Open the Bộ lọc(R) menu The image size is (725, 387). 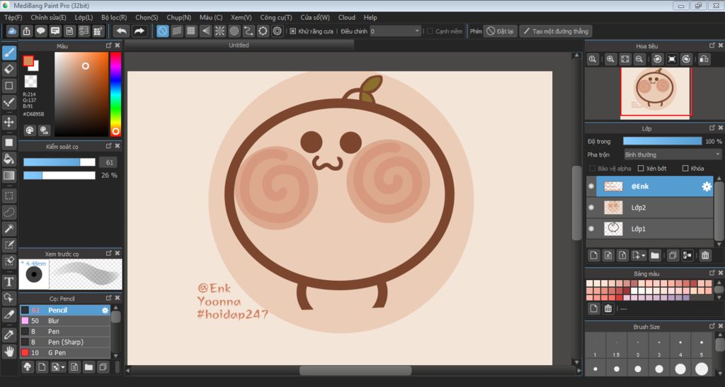(x=114, y=17)
